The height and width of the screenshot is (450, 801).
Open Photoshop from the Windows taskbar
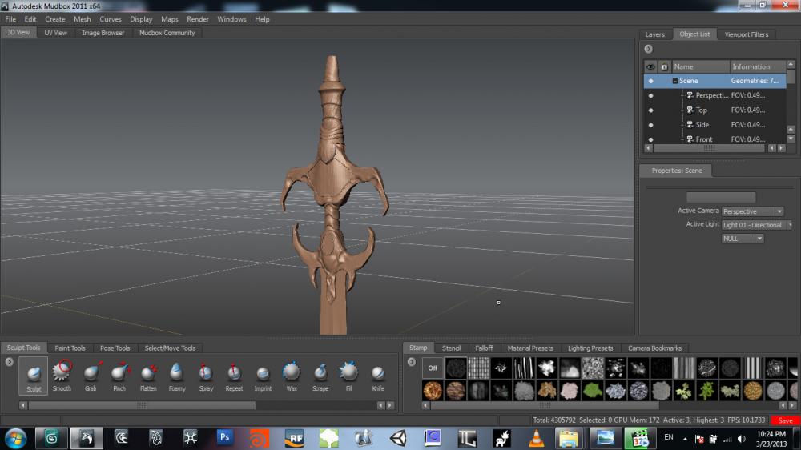click(225, 438)
